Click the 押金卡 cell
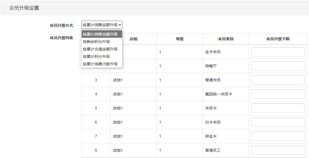 point(226,136)
